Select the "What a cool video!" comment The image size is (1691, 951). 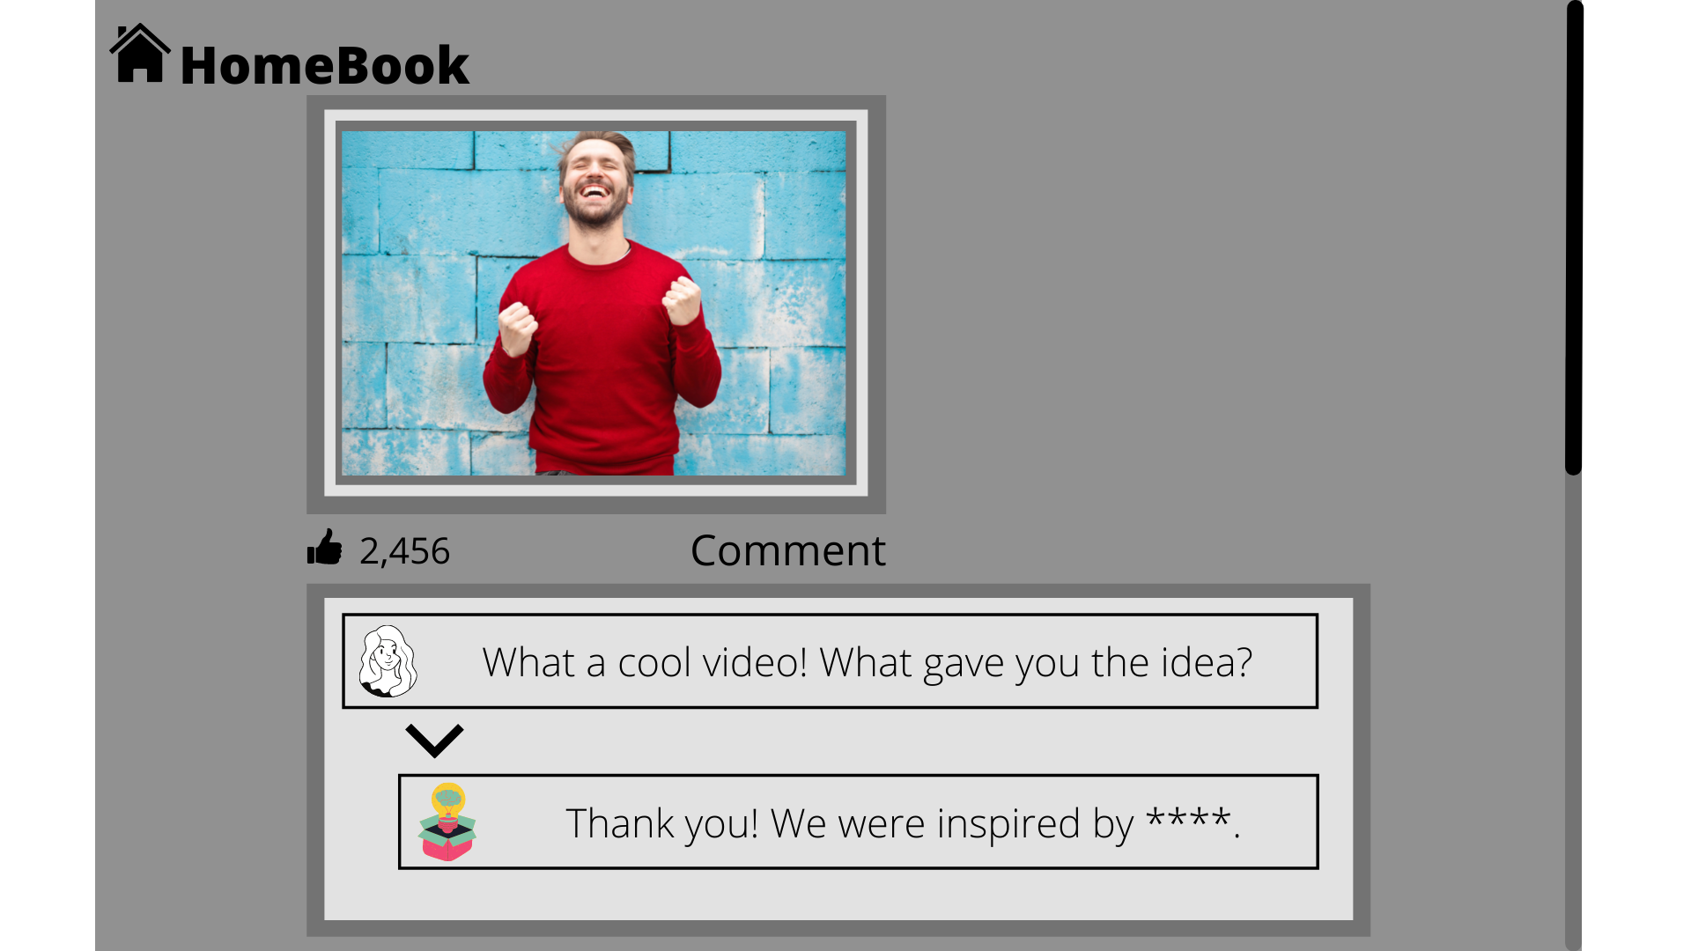(x=830, y=661)
